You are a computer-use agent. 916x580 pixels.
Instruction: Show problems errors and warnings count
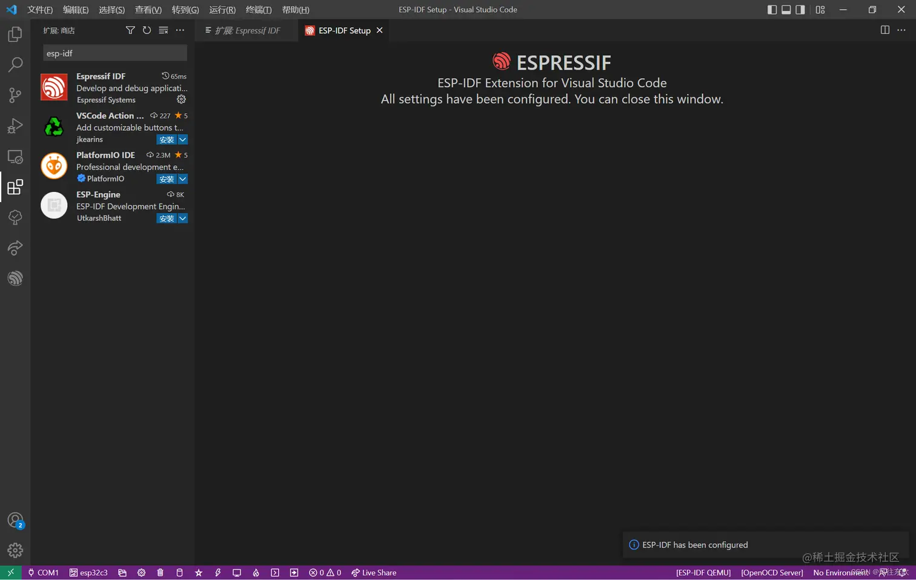(x=325, y=572)
